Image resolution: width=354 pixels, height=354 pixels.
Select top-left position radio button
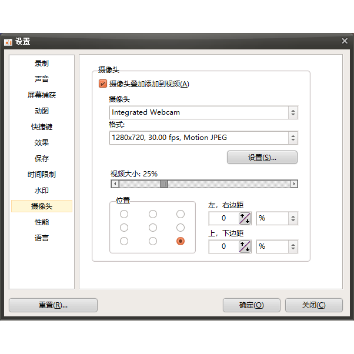click(x=124, y=214)
